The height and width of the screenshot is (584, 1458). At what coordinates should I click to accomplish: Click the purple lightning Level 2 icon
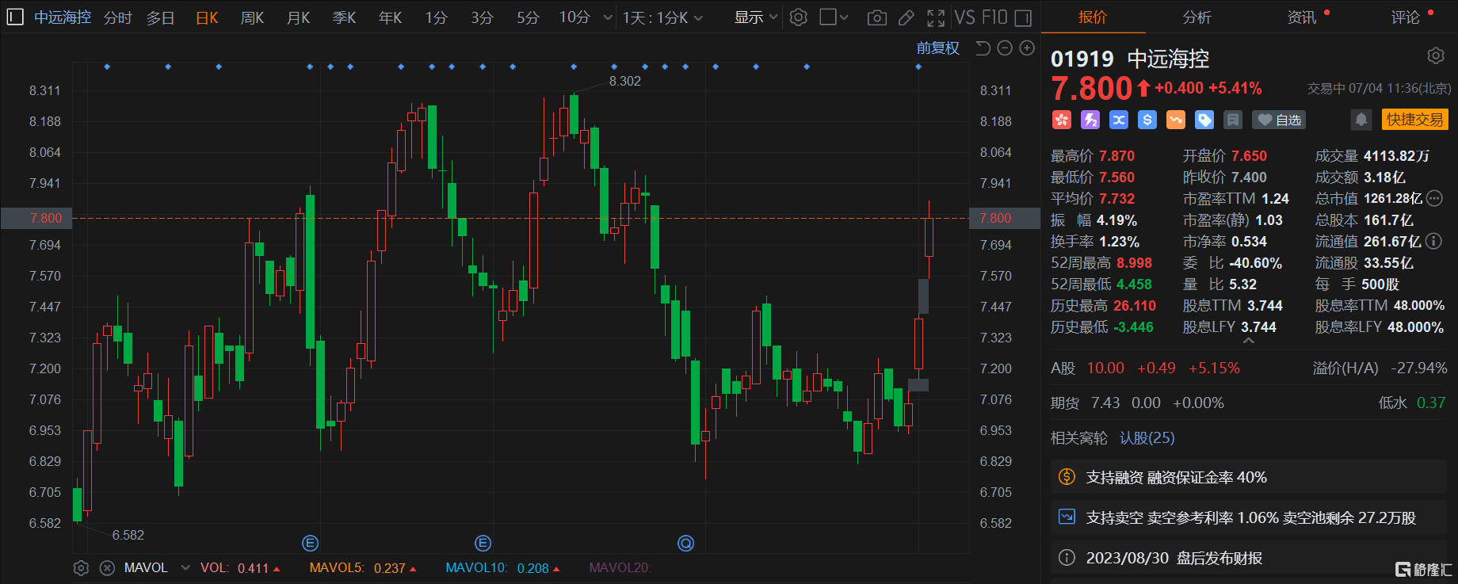tap(1090, 120)
